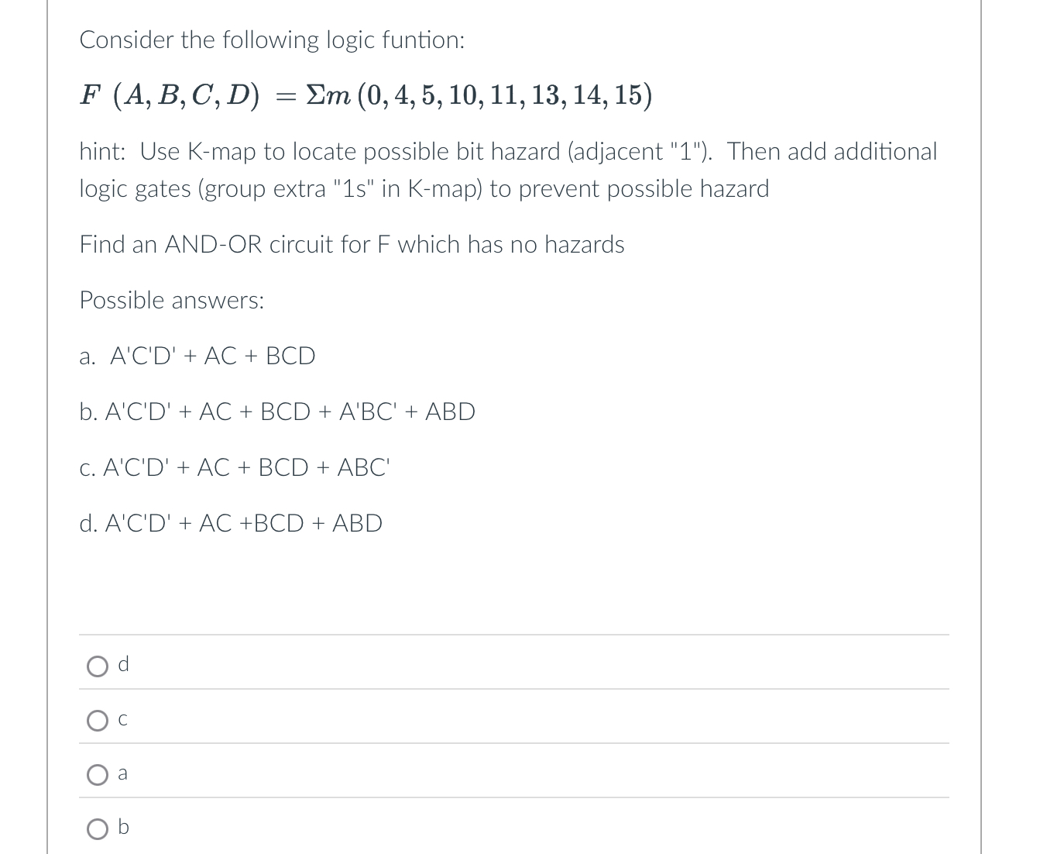Click the line Find an AND-OR circuit
This screenshot has width=1040, height=854.
click(352, 244)
